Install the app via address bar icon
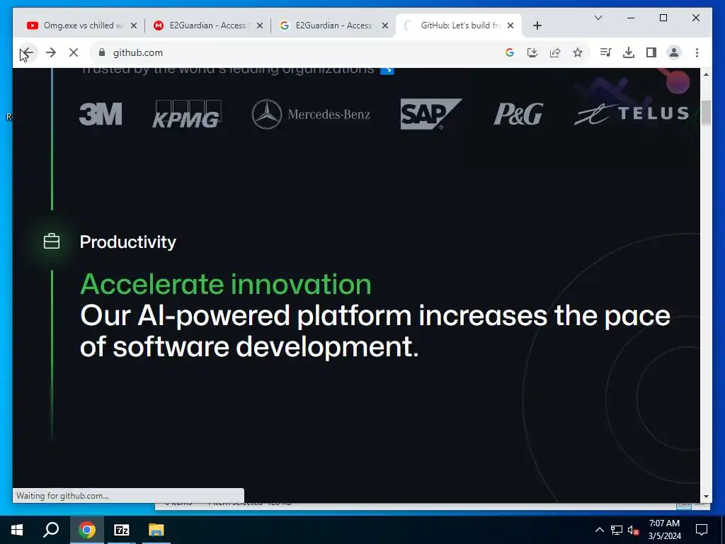 click(x=532, y=52)
